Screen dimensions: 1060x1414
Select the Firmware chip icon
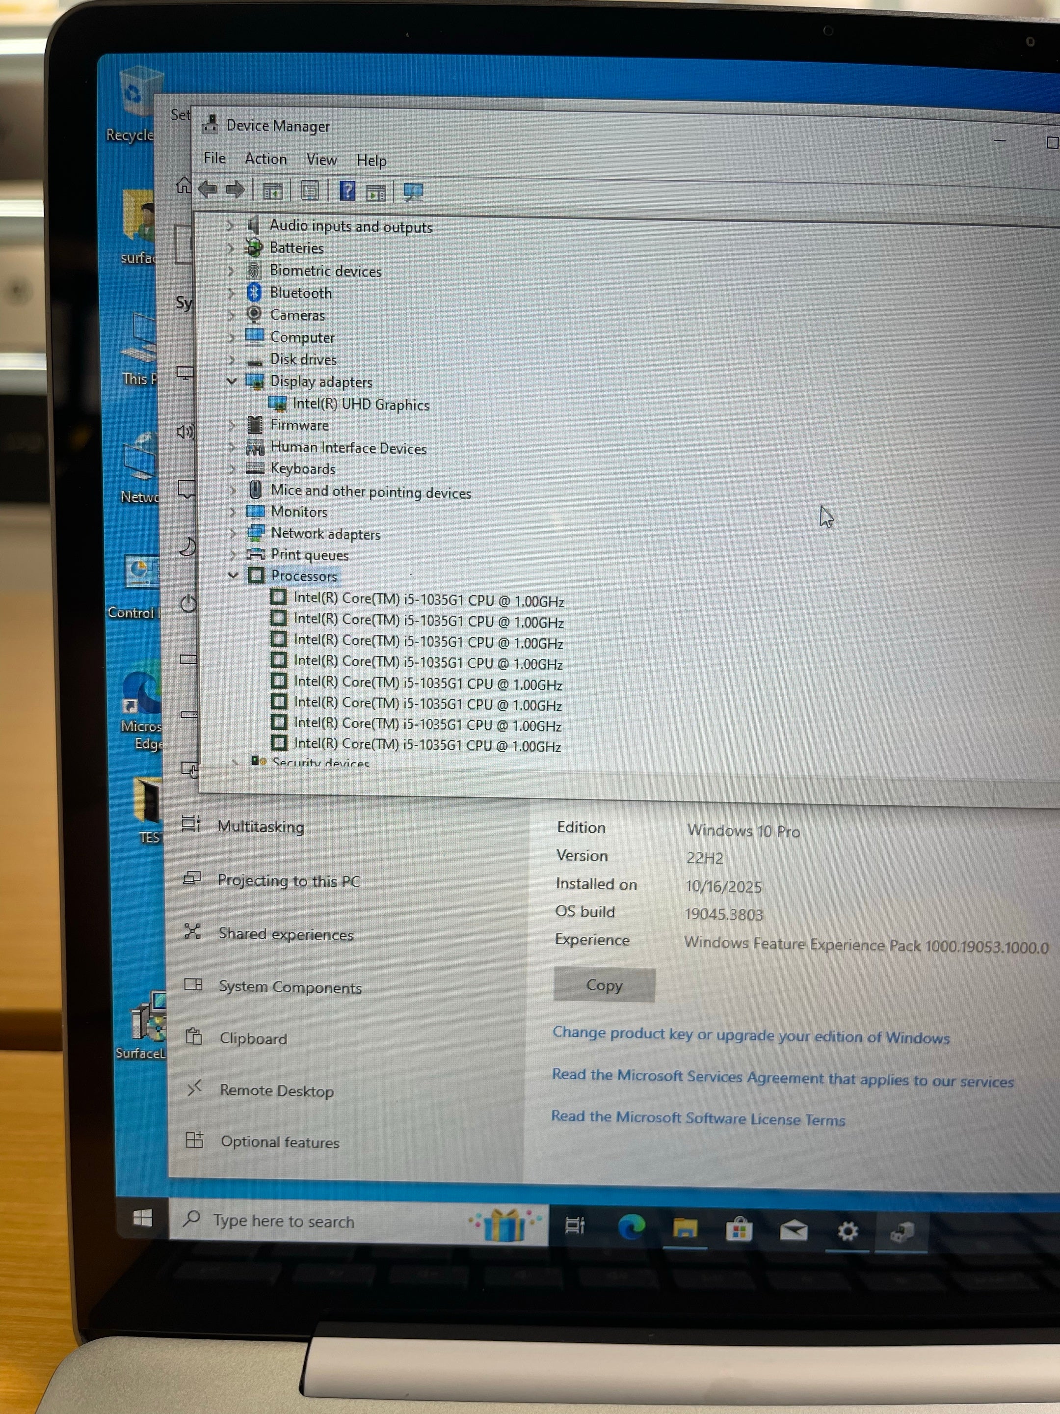(255, 425)
